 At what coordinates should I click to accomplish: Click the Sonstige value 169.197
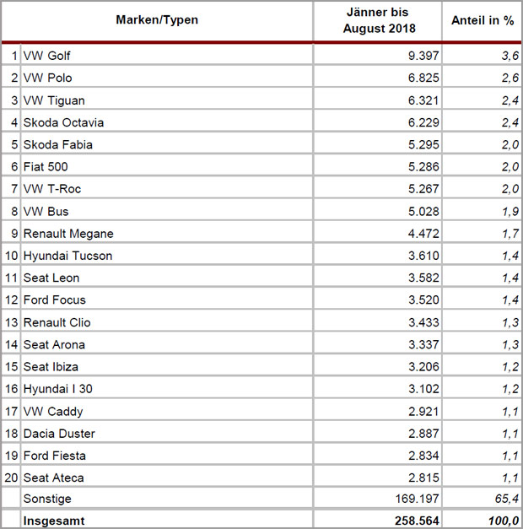(418, 499)
